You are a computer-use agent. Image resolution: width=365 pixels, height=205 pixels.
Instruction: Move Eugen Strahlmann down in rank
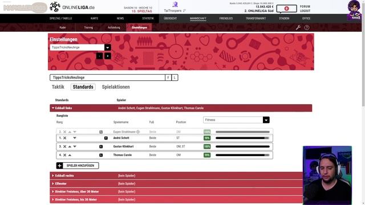point(75,132)
